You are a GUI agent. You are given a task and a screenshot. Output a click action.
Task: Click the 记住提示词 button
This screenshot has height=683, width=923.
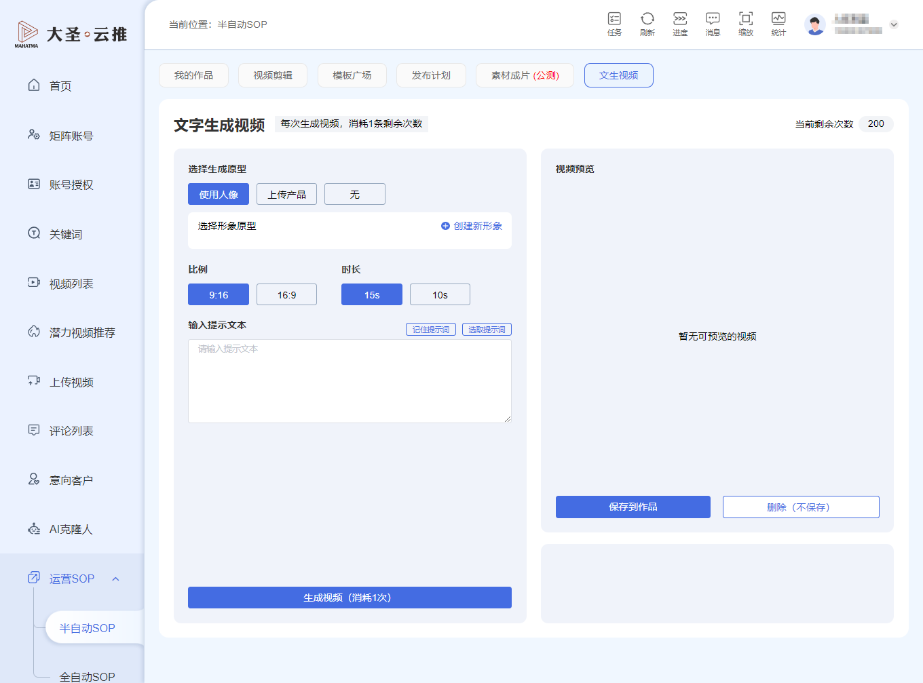coord(431,329)
